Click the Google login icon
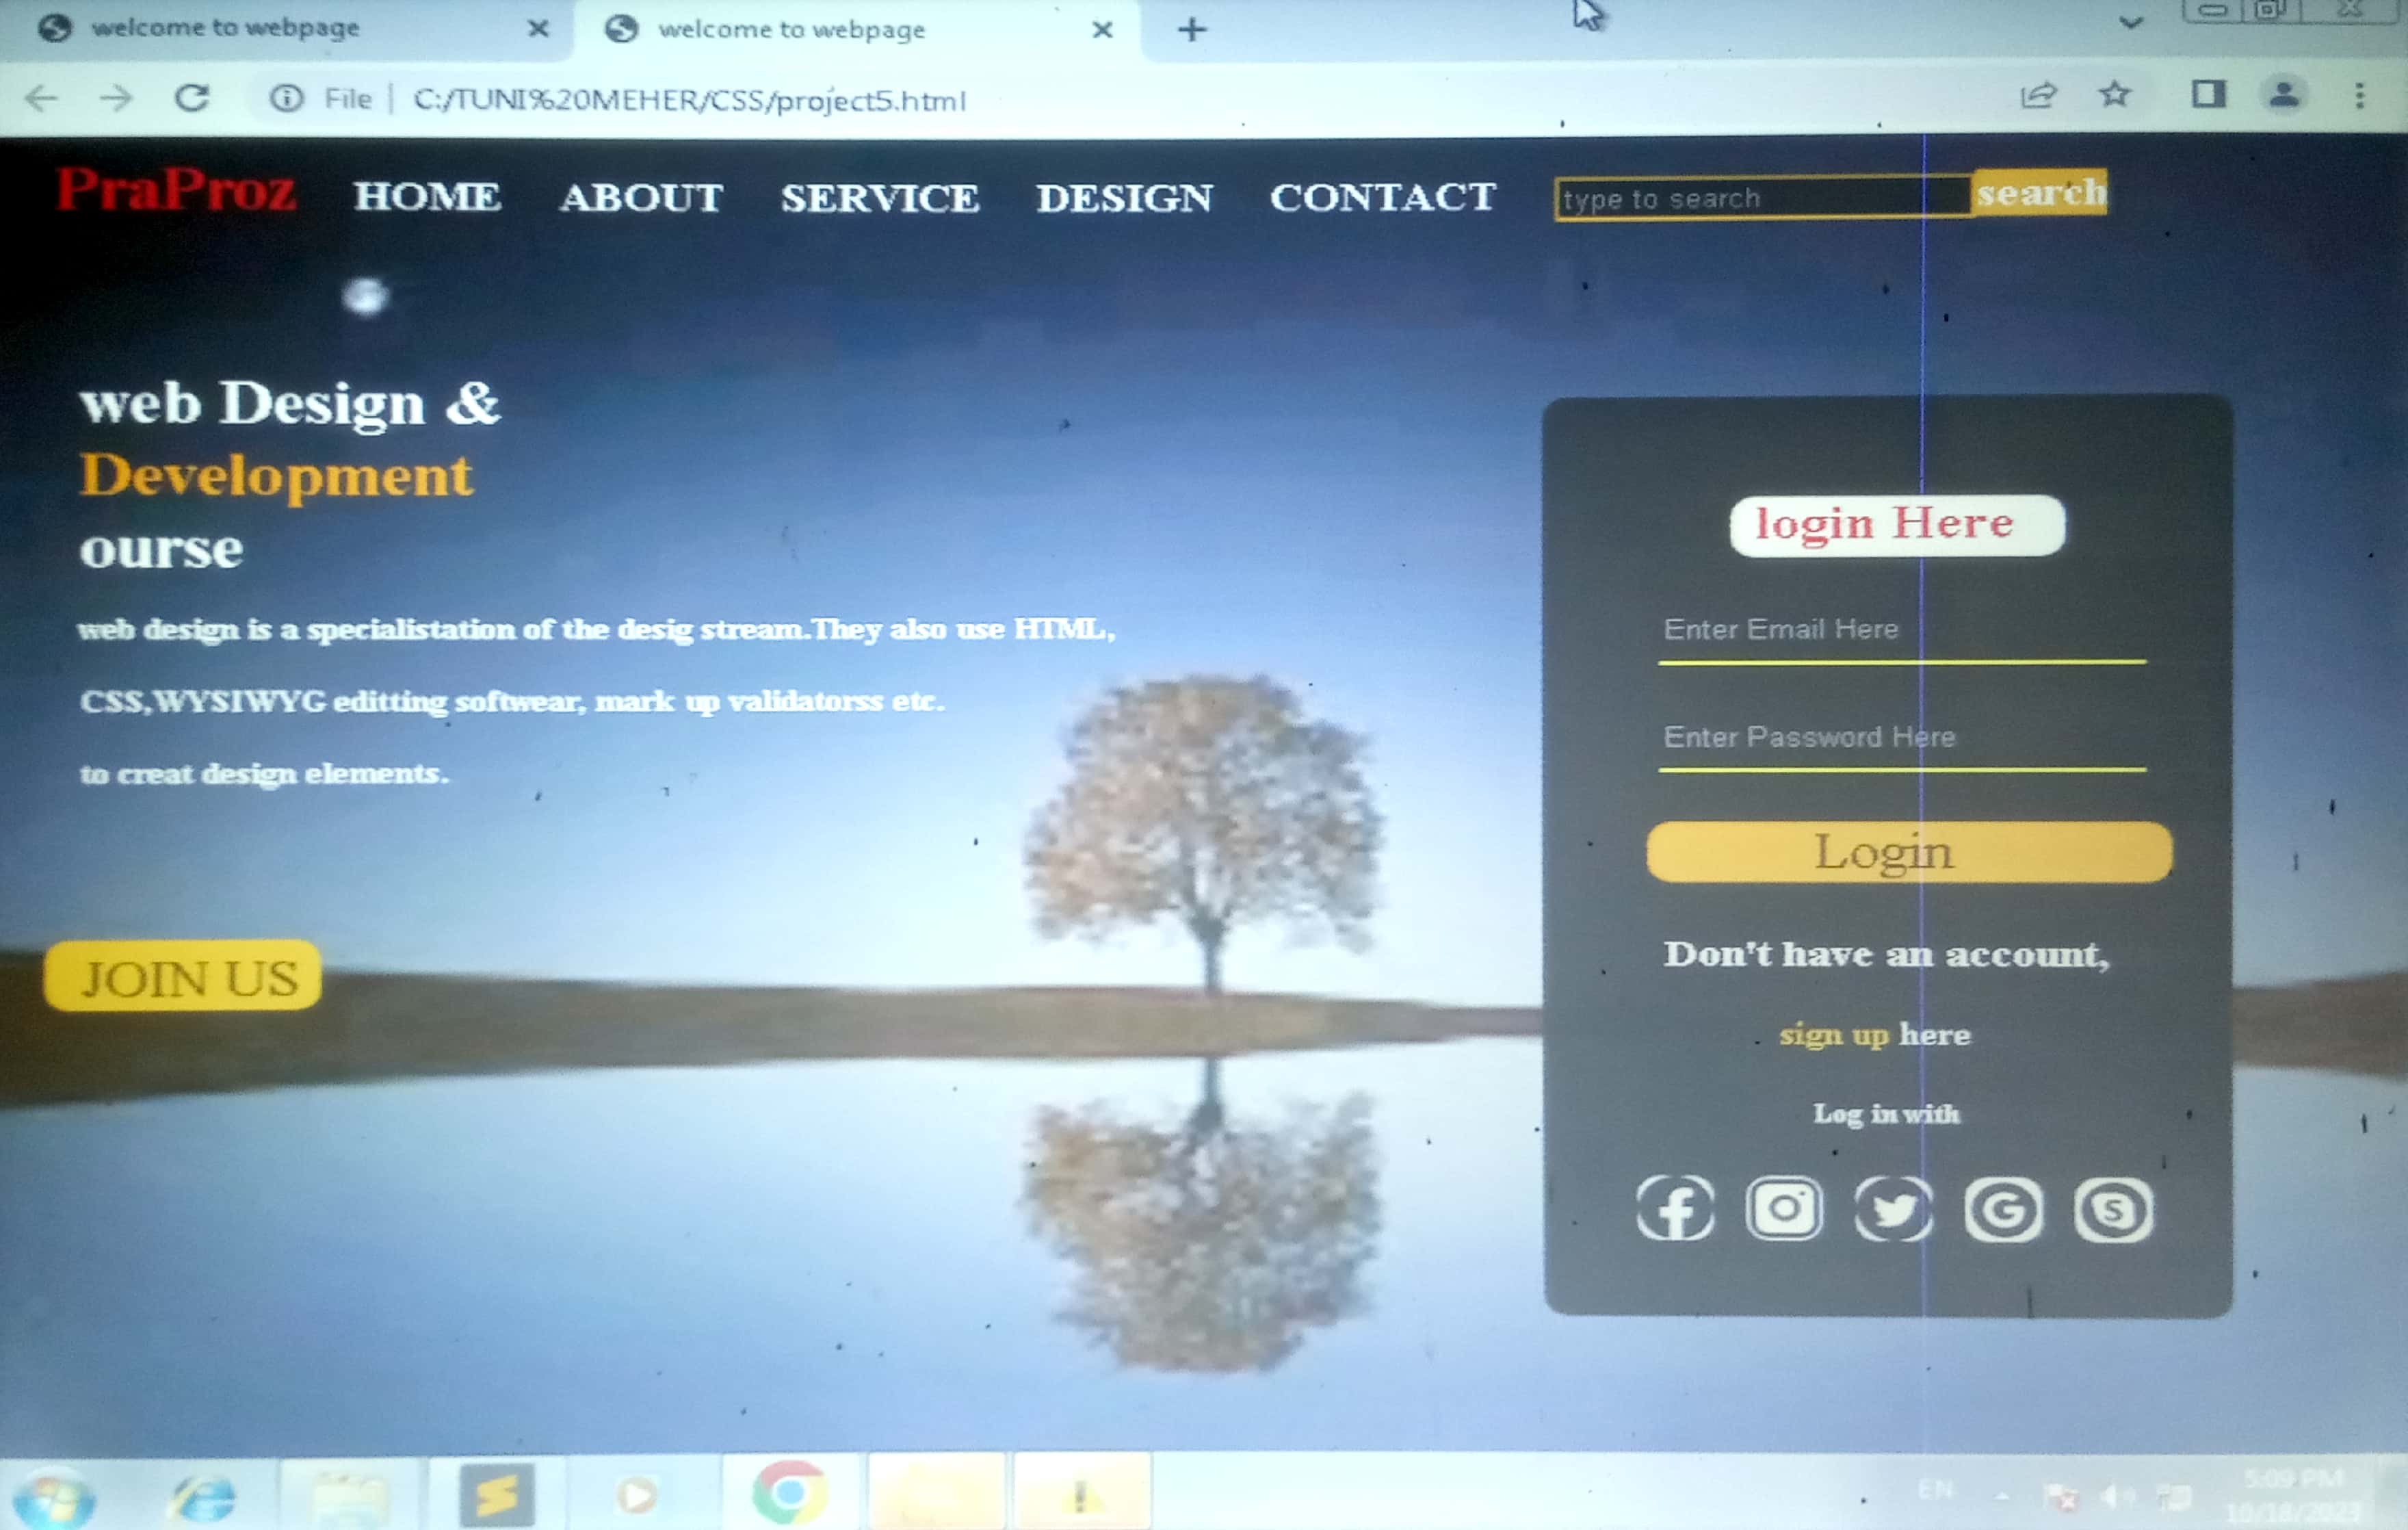Screen dimensions: 2408x1530 2003,1210
